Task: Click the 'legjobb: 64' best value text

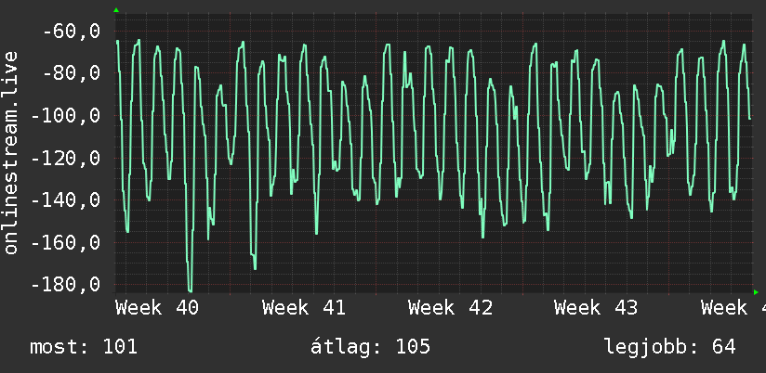Action: pos(670,347)
